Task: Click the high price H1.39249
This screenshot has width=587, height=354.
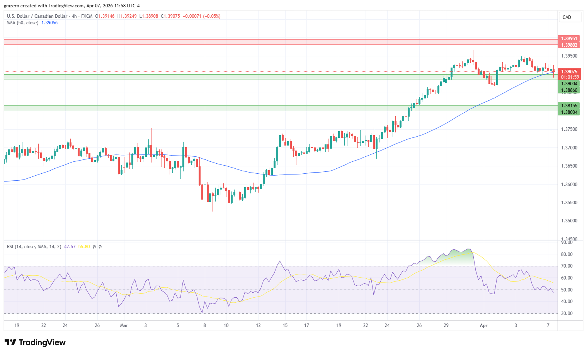Action: click(x=127, y=16)
